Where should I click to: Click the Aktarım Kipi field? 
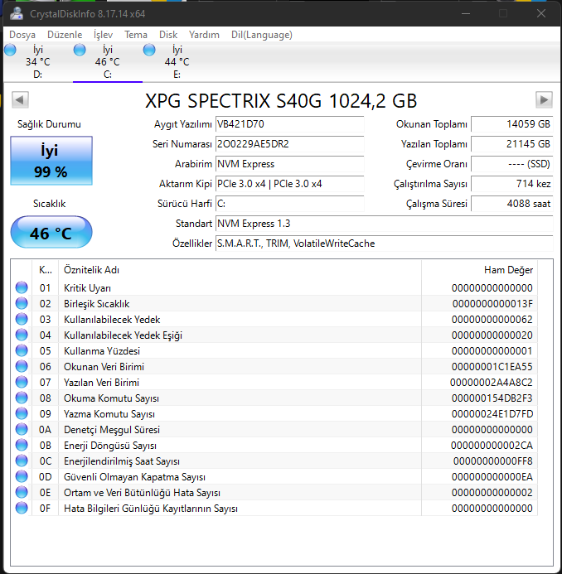(290, 183)
